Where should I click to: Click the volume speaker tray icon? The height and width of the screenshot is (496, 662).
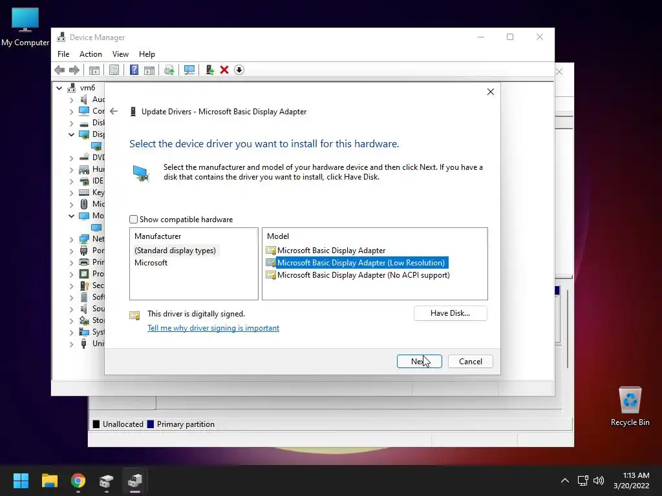point(598,480)
